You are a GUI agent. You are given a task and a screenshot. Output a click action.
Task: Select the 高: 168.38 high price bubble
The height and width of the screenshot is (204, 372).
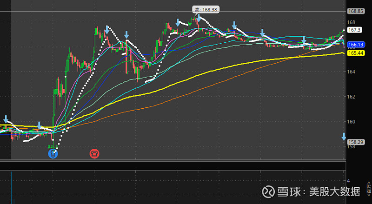[205, 9]
